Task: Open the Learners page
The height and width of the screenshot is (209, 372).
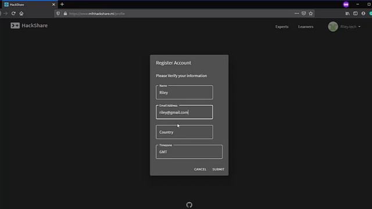Action: click(306, 27)
